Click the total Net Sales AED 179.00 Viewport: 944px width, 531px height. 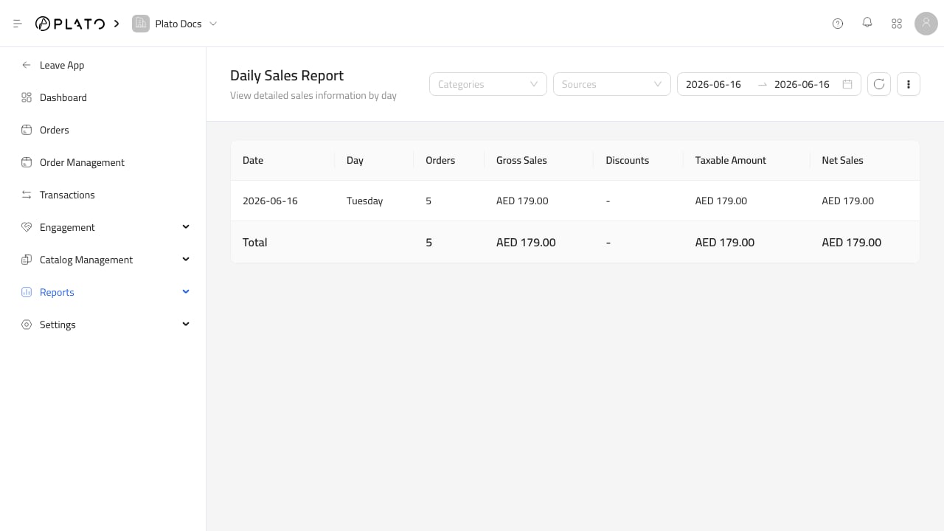coord(852,242)
